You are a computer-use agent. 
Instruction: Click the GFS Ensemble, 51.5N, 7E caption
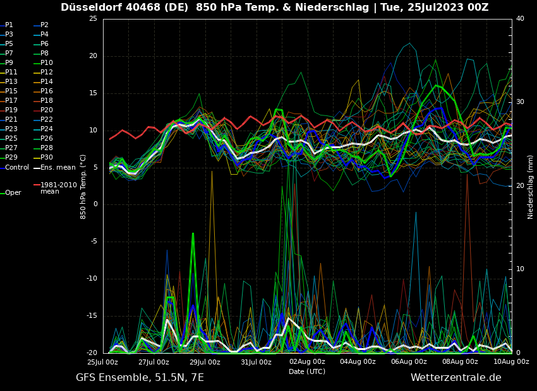(140, 378)
